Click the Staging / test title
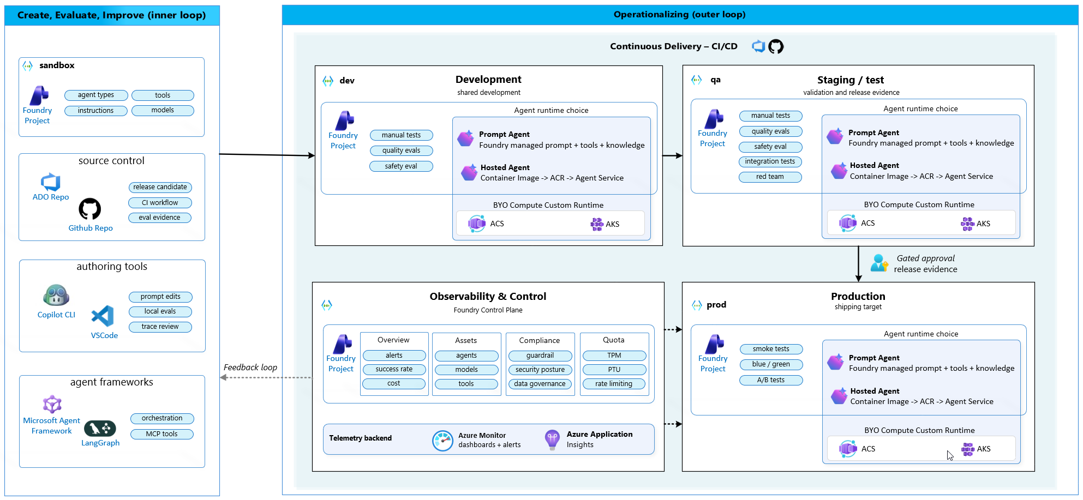This screenshot has width=1083, height=500. [x=851, y=80]
